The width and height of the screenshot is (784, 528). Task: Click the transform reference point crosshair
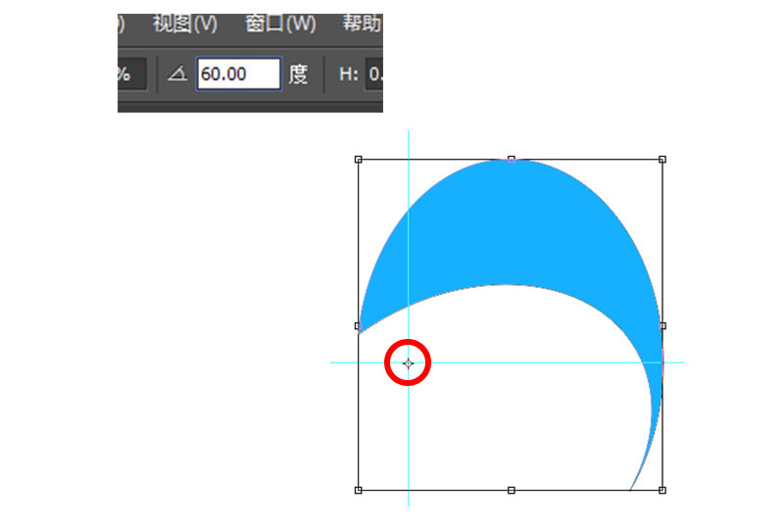(x=409, y=363)
